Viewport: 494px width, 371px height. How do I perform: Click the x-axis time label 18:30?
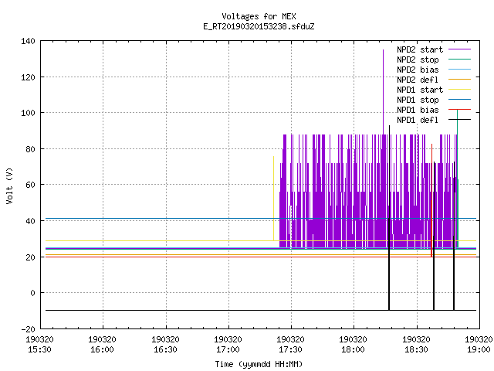point(416,349)
